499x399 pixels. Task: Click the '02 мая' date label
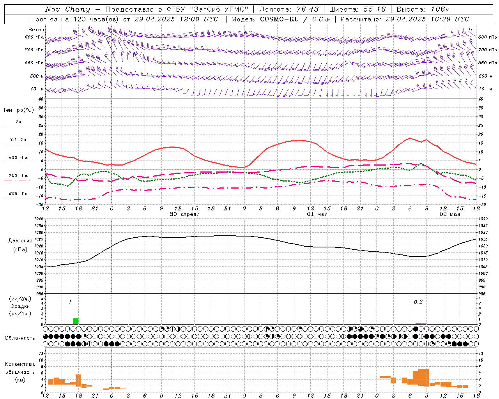[450, 214]
